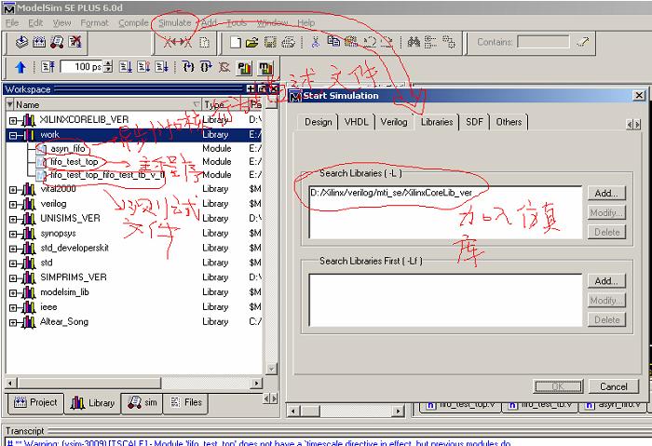The image size is (652, 446).
Task: Click the Contains filter input field
Action: pyautogui.click(x=543, y=42)
